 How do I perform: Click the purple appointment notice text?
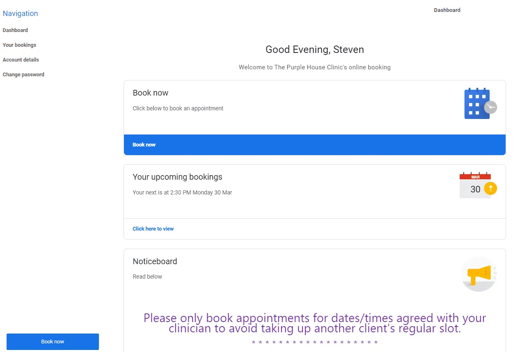pyautogui.click(x=314, y=323)
